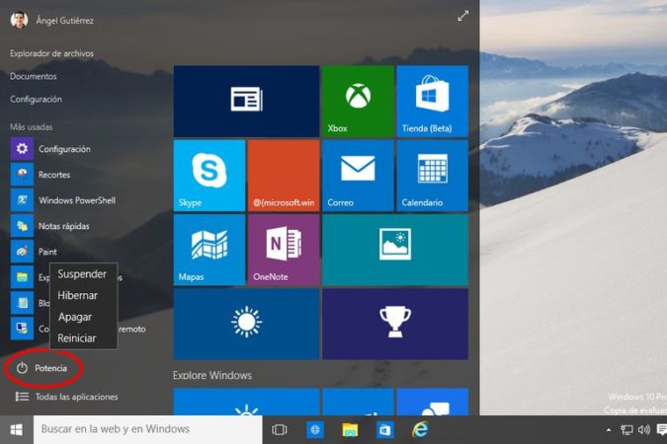Open the partly visible weather tile under Explore Windows
667x444 pixels.
click(x=246, y=402)
